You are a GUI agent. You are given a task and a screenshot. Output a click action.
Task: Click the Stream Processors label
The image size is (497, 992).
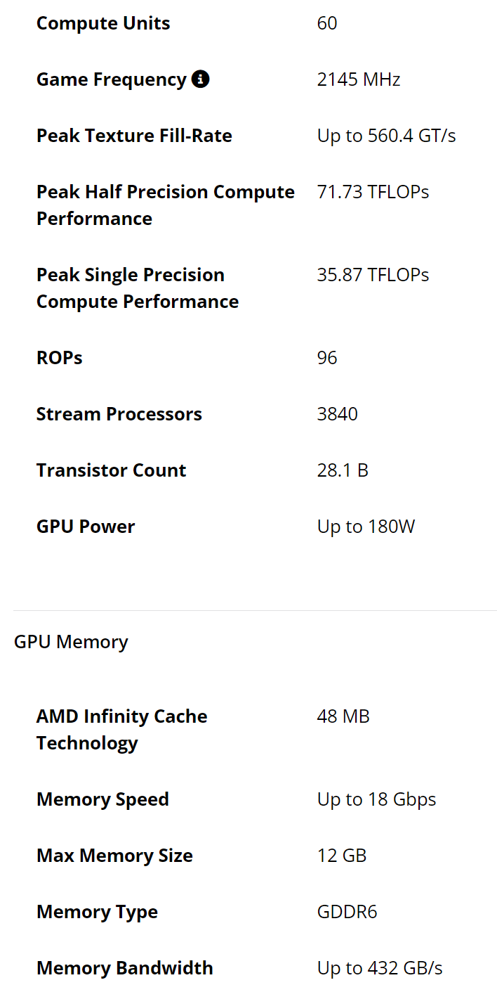coord(119,414)
